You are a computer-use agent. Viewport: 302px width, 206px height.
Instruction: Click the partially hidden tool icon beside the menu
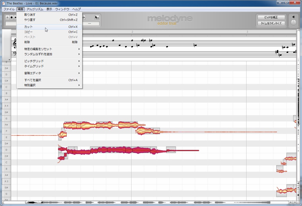pos(83,17)
